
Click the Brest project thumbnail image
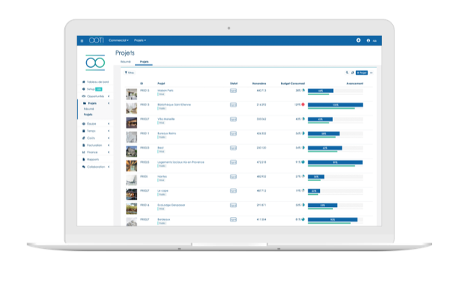pos(131,151)
